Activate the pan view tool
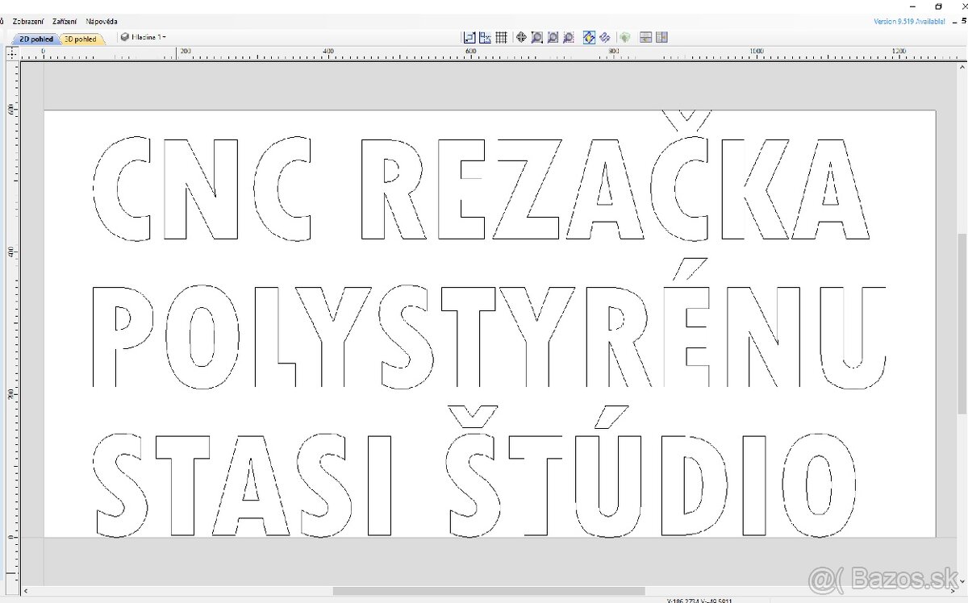This screenshot has width=968, height=603. [521, 37]
